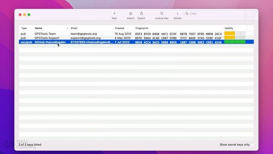Image resolution: width=273 pixels, height=154 pixels.
Task: Zoom the window with the green button
Action: pos(29,15)
